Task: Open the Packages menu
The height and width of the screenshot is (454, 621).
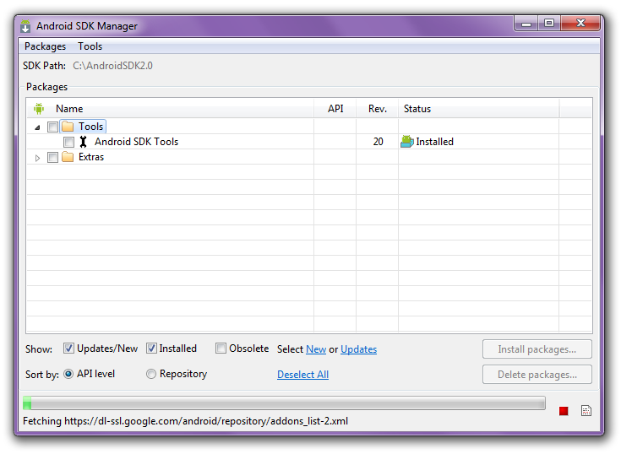Action: [x=45, y=46]
